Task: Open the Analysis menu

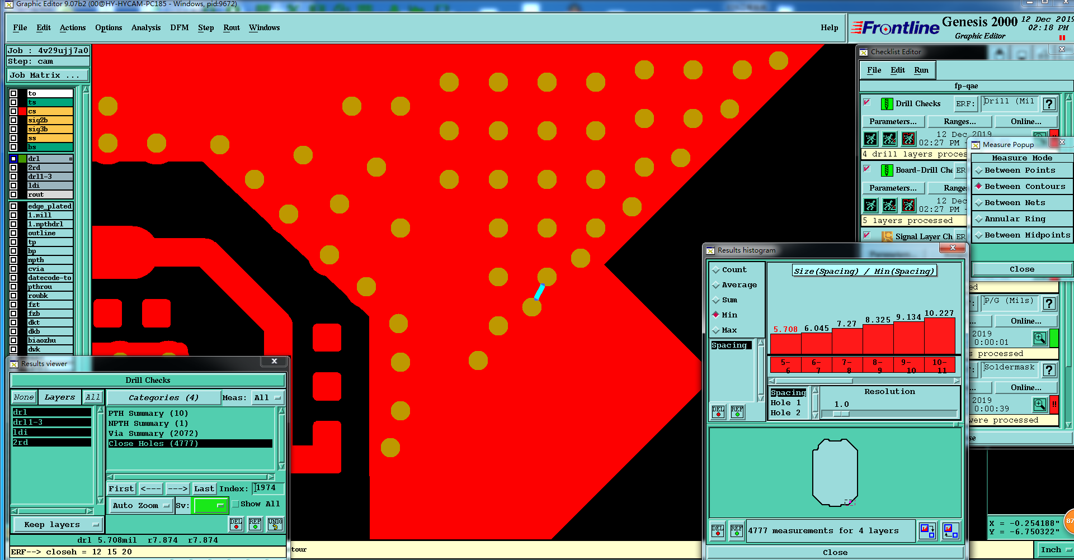Action: 146,28
